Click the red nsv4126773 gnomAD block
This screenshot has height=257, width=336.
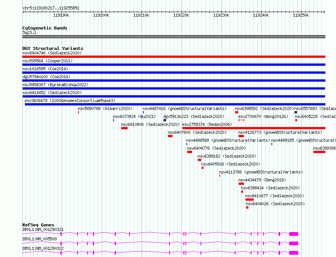tap(241, 136)
